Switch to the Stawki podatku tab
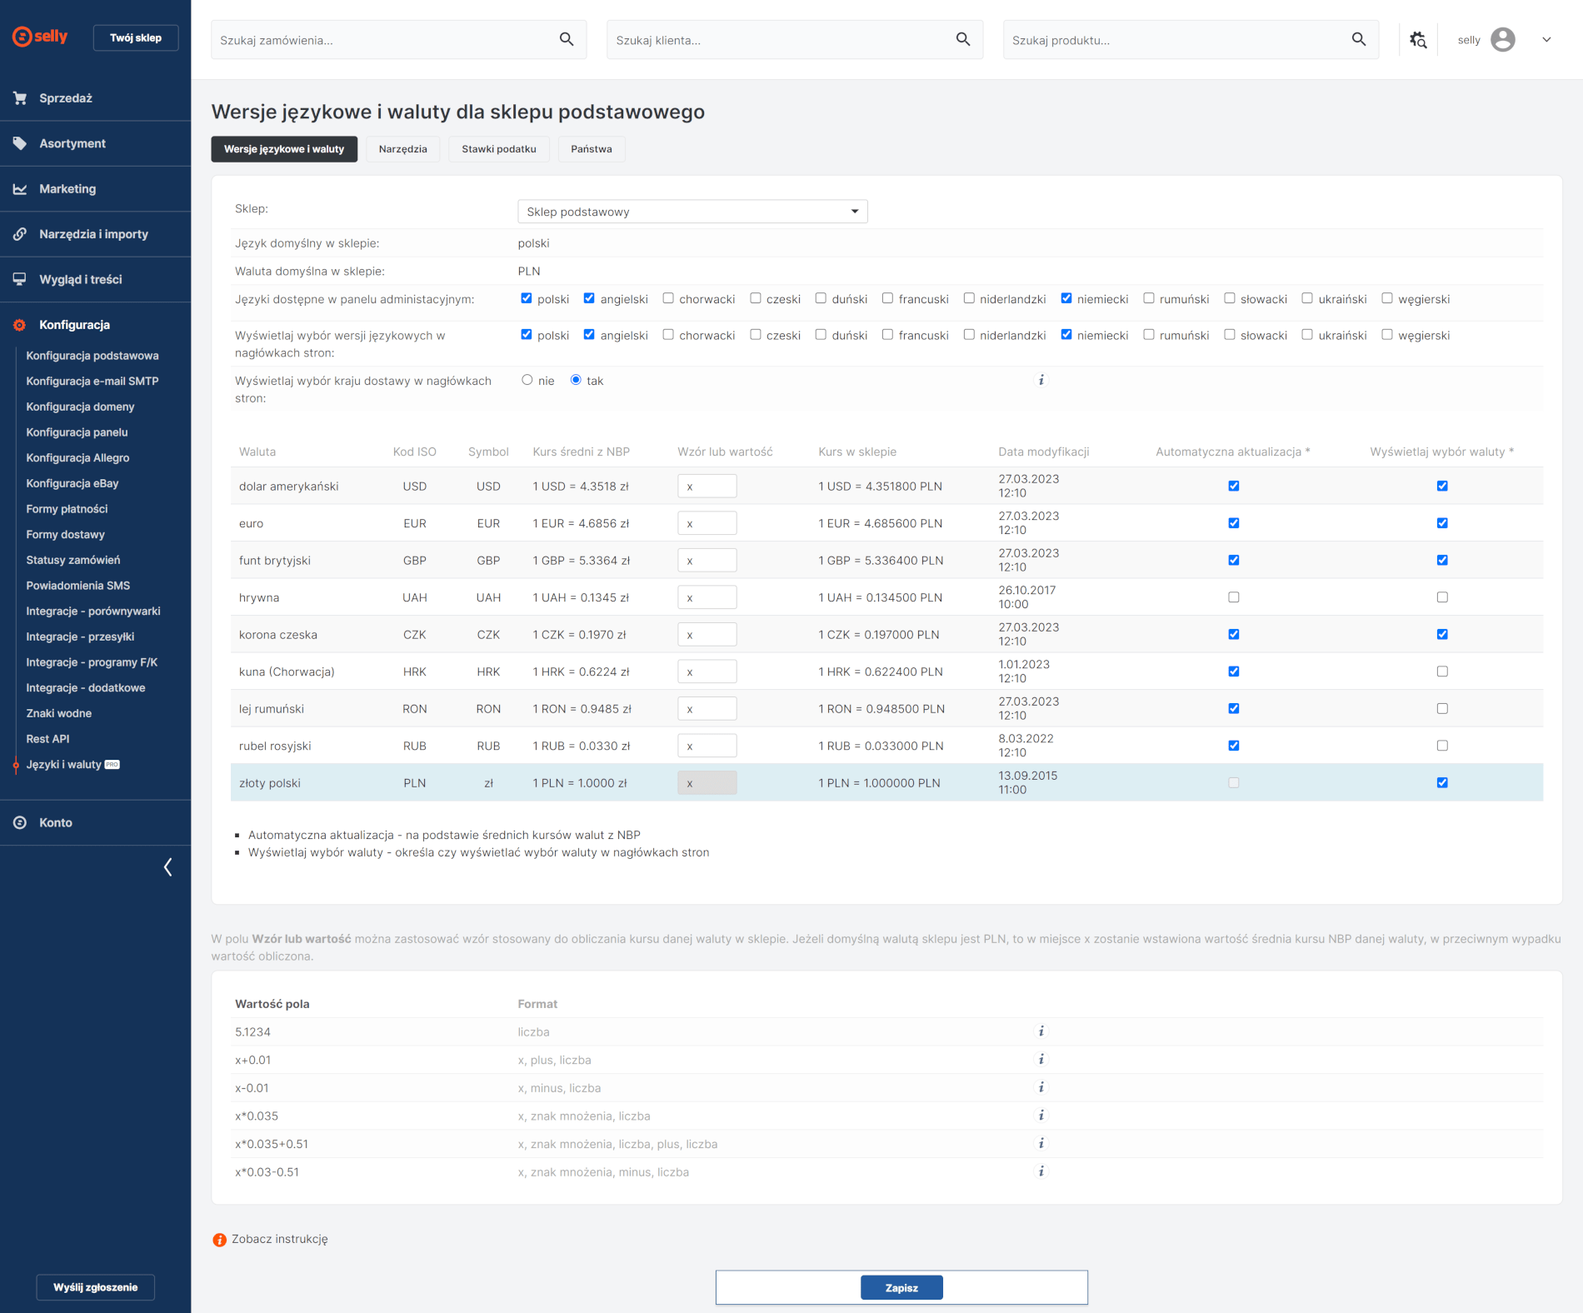The image size is (1583, 1313). point(499,149)
